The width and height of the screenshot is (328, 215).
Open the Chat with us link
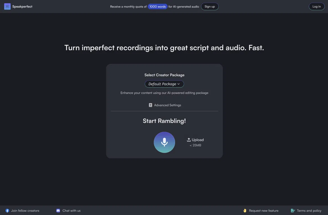pos(71,211)
